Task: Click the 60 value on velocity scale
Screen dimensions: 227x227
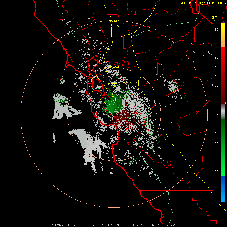Action: tap(217, 58)
